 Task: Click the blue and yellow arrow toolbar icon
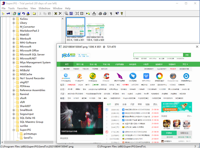click(x=88, y=14)
